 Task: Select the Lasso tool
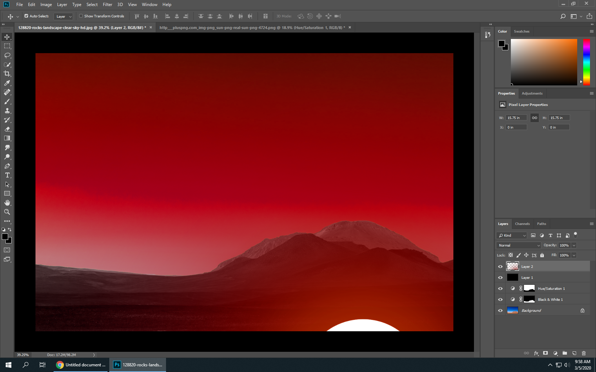(x=7, y=55)
